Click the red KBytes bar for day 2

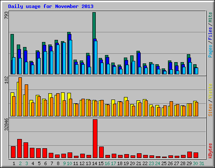19,148
